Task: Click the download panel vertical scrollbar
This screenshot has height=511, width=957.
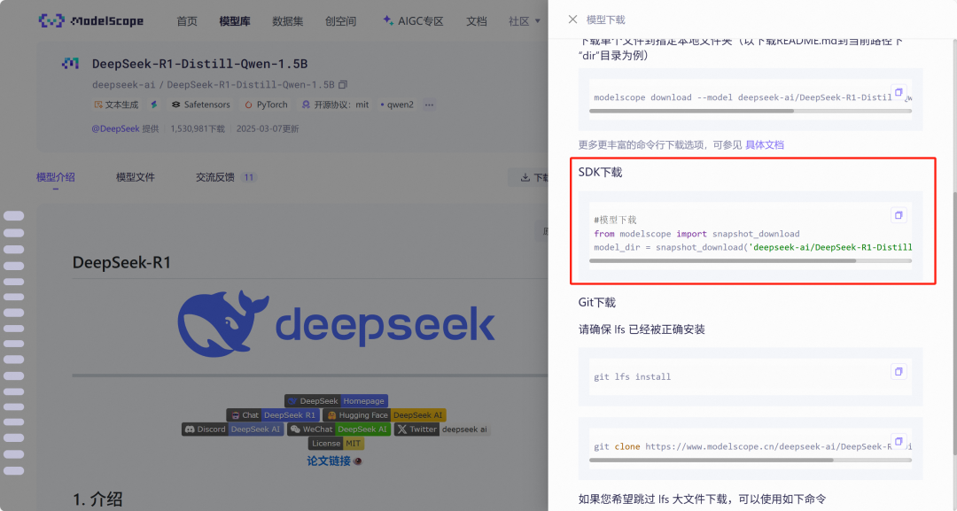Action: pyautogui.click(x=954, y=323)
